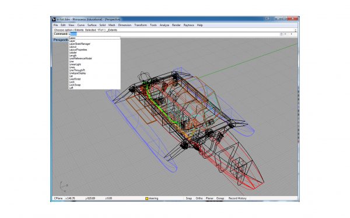The height and width of the screenshot is (218, 350).
Task: Choose Loft from the command autocomplete list
Action: click(x=71, y=88)
